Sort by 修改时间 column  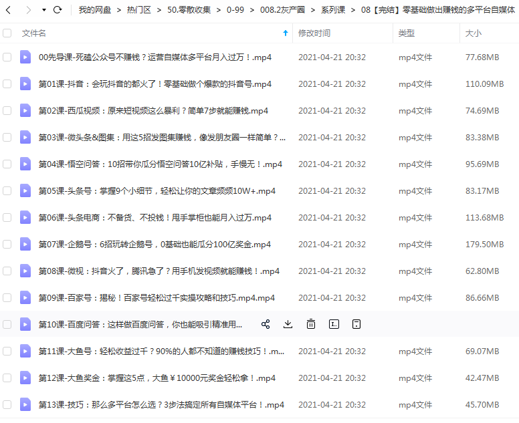pos(314,33)
